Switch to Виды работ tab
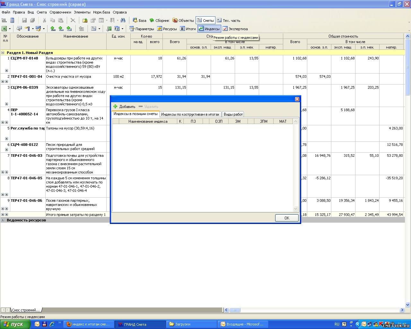The height and width of the screenshot is (329, 411). pos(233,114)
